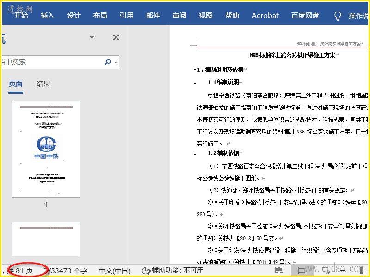
Task: Click the page header text NX6 标拆除上跨公跨铁旧梁施工方案
Action: (x=329, y=44)
